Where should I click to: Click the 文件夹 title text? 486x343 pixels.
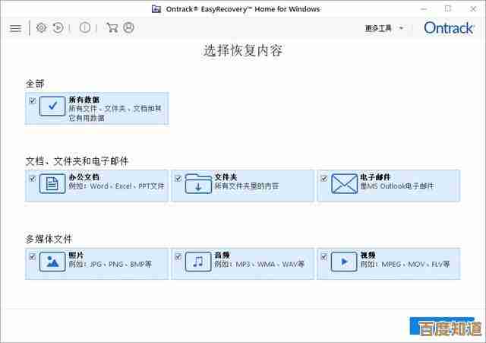[x=226, y=177]
